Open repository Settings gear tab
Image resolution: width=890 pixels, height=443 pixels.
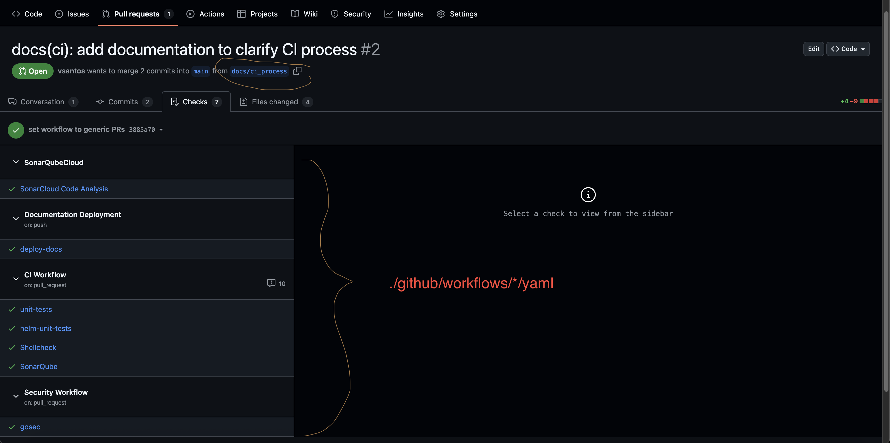457,14
